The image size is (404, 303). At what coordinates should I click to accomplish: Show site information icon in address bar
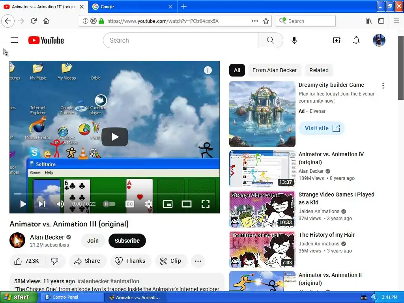coord(85,21)
